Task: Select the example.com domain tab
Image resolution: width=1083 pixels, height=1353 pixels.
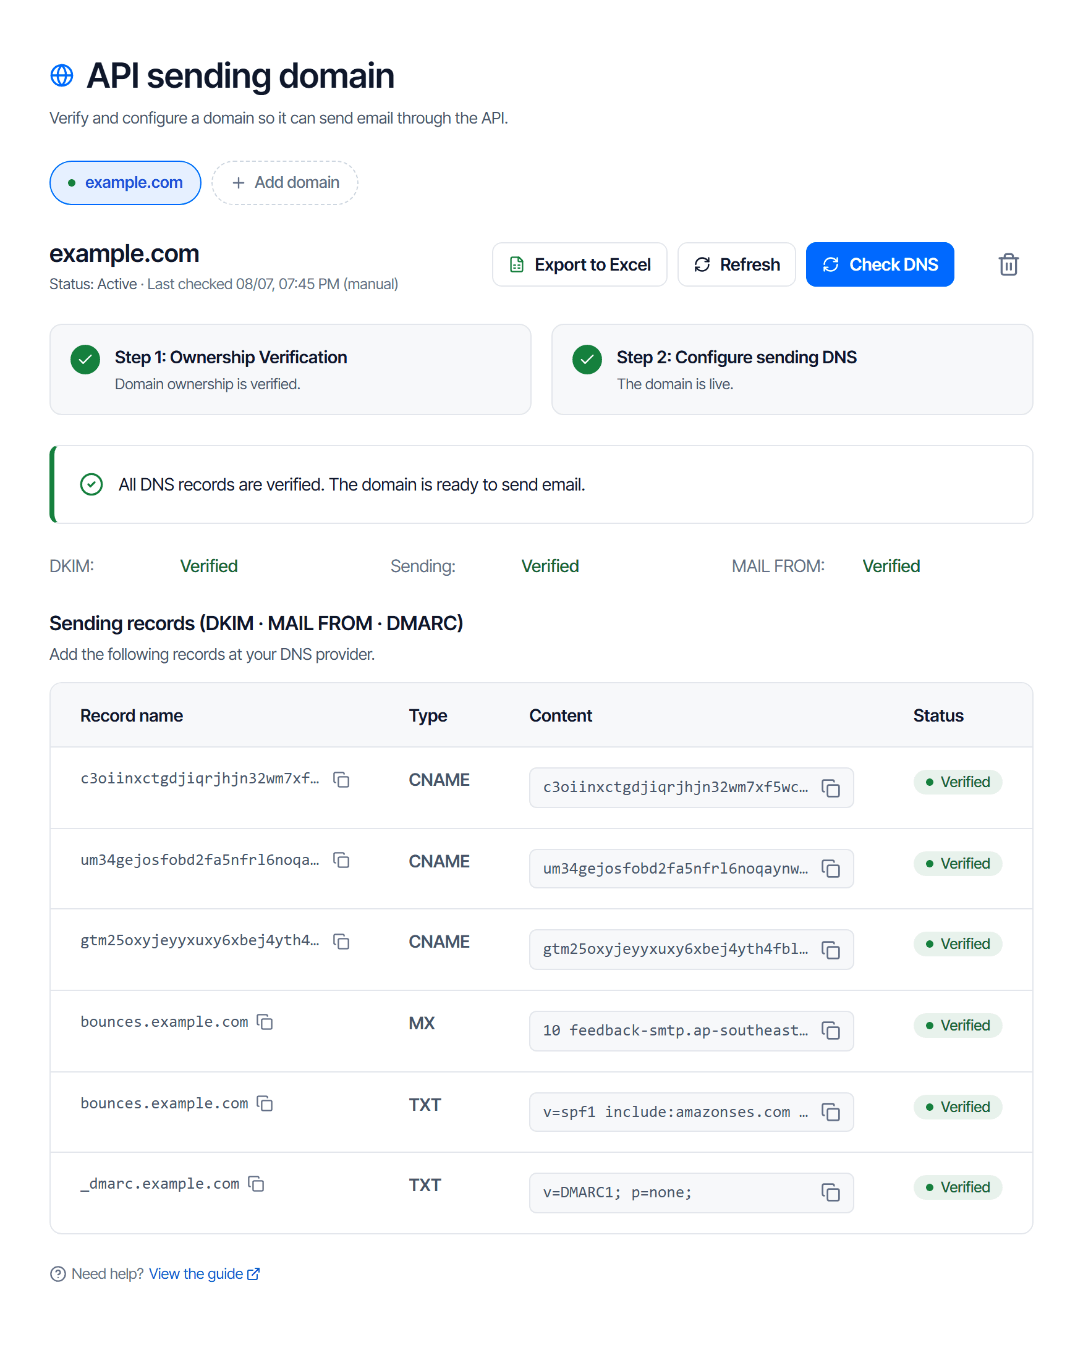Action: 125,183
